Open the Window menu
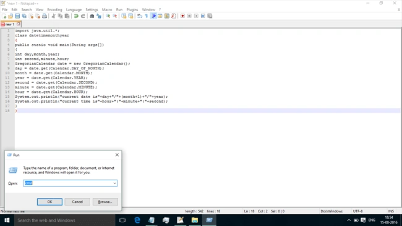 [148, 9]
